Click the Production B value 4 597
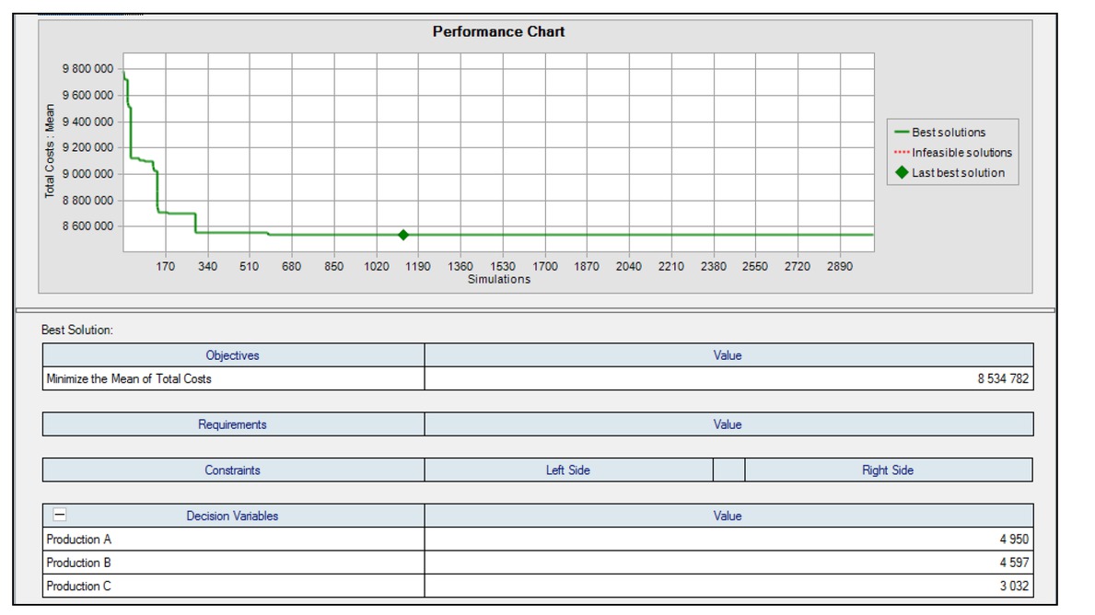This screenshot has width=1095, height=615. point(1012,563)
